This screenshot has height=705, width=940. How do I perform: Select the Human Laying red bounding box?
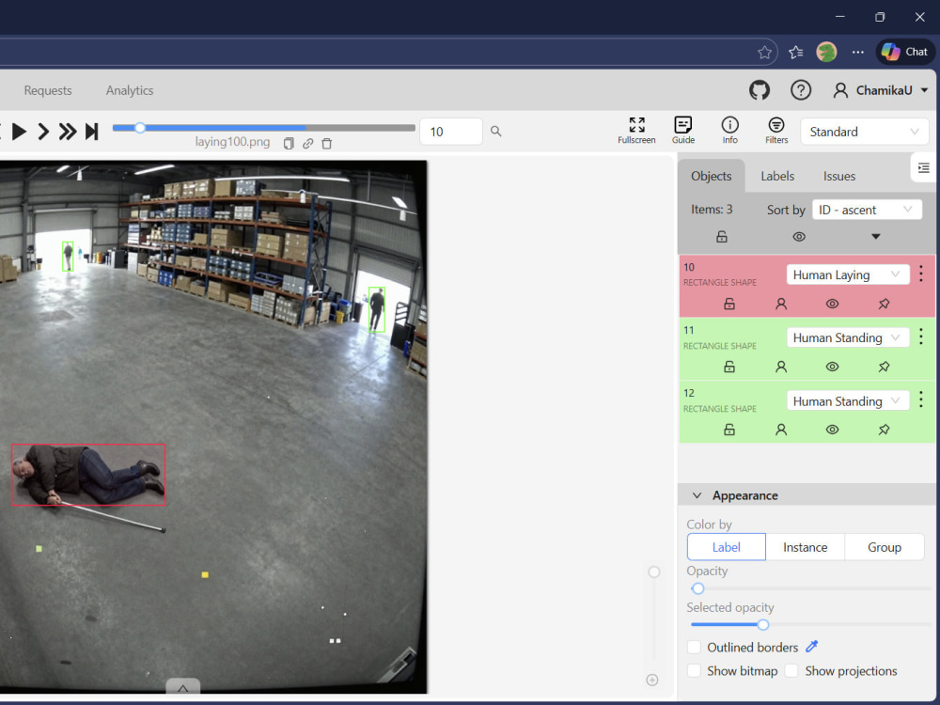point(88,475)
